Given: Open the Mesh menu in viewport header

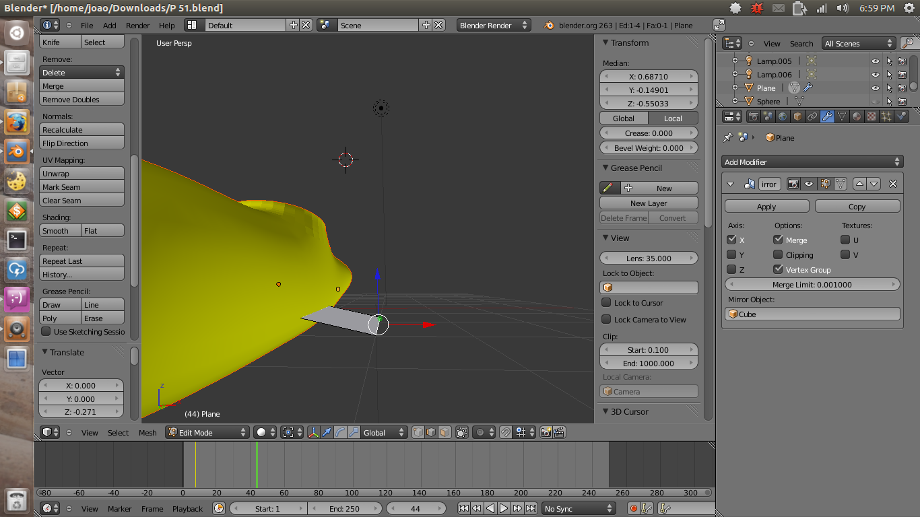Looking at the screenshot, I should [147, 432].
